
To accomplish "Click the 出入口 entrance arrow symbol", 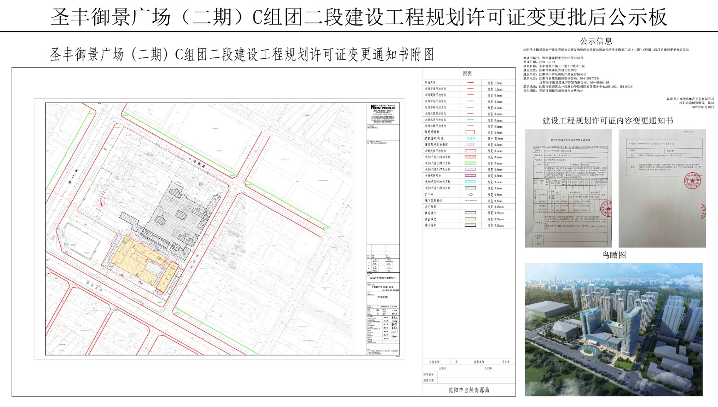I will tap(471, 194).
